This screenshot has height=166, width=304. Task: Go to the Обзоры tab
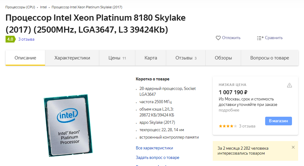223,58
